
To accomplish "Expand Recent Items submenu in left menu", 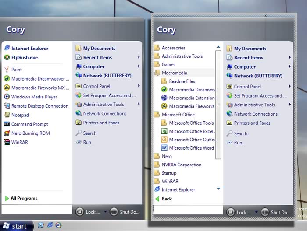I will pos(139,57).
